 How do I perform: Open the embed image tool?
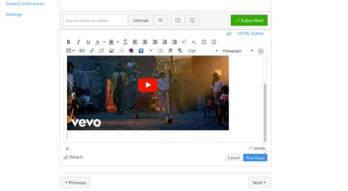tap(112, 51)
